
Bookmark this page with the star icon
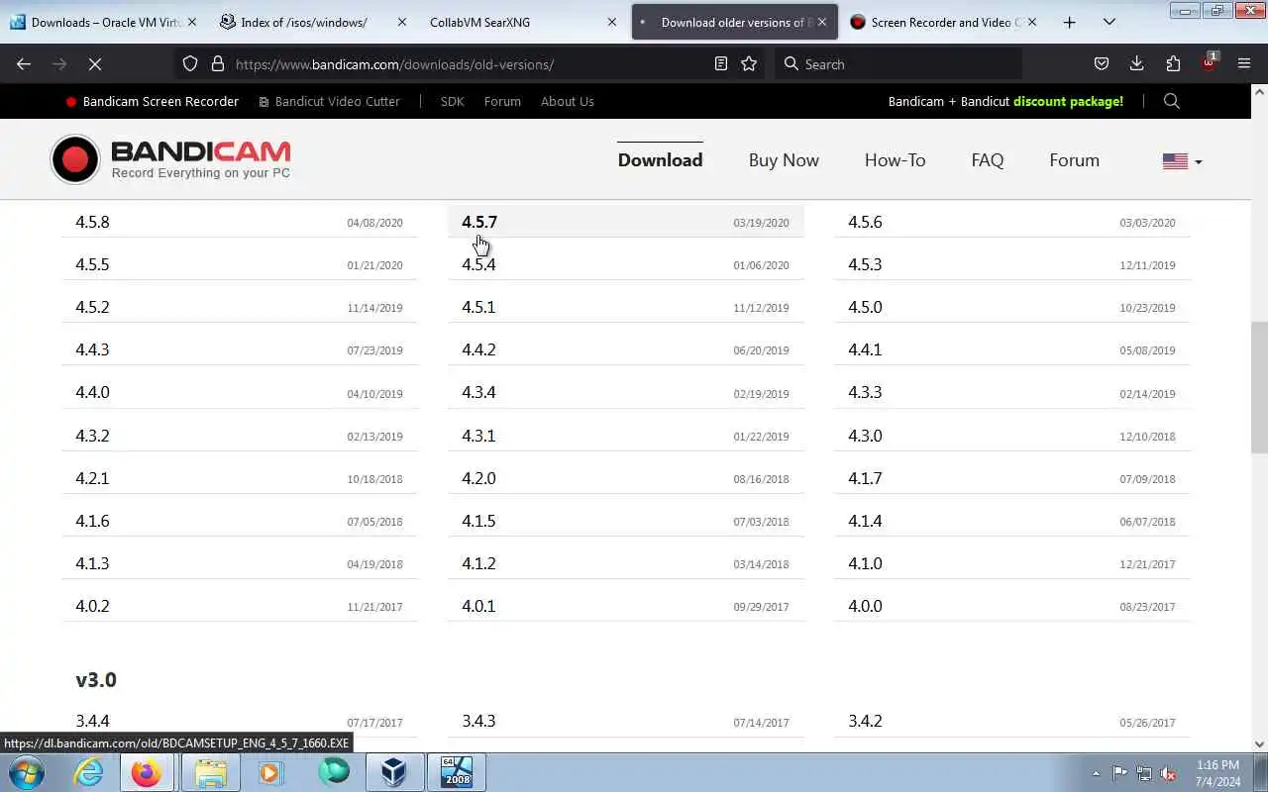click(x=749, y=63)
